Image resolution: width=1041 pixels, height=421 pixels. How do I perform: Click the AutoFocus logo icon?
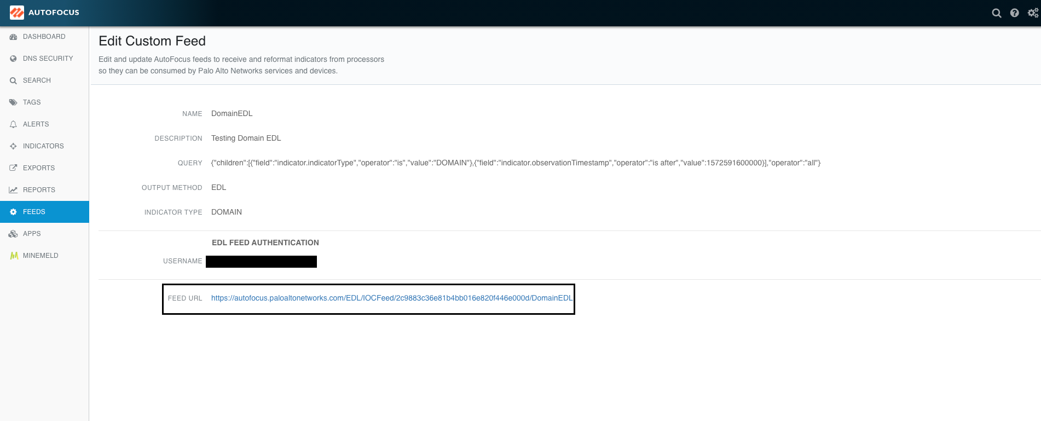tap(17, 13)
